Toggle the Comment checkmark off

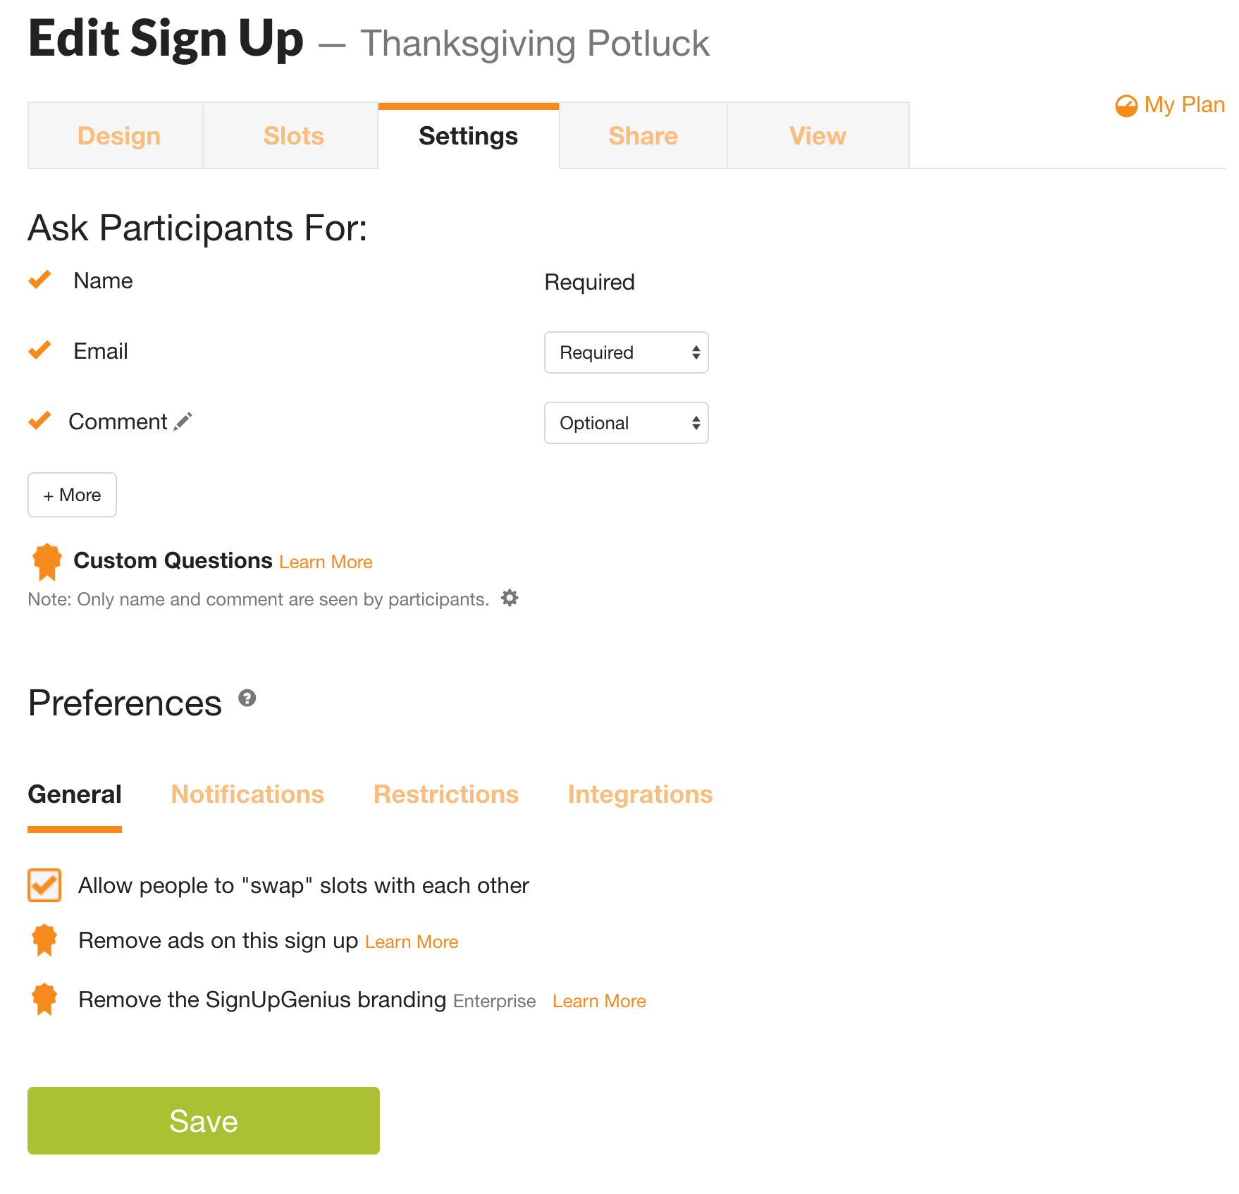pos(39,420)
